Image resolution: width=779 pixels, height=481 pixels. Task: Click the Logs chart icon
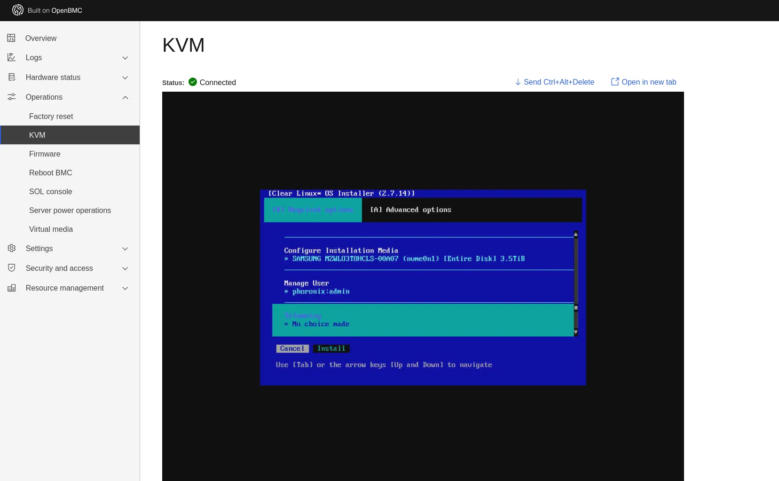tap(11, 57)
